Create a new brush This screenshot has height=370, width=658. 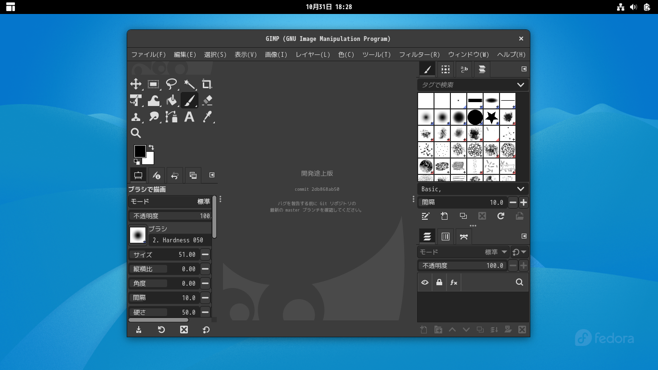coord(444,216)
